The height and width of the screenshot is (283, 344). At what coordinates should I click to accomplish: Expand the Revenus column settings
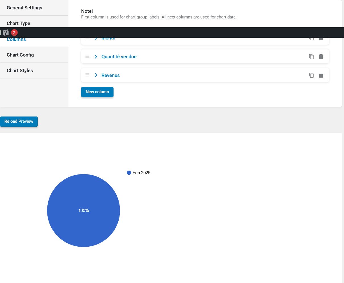[96, 75]
